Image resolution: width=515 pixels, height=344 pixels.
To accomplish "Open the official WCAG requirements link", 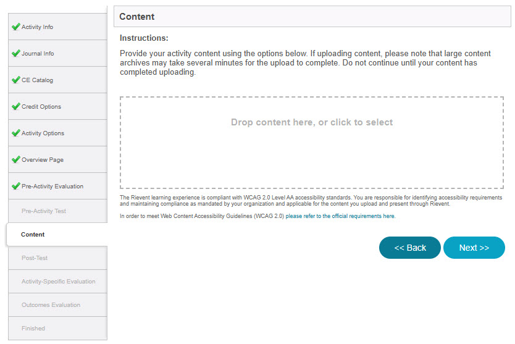I will (x=340, y=216).
